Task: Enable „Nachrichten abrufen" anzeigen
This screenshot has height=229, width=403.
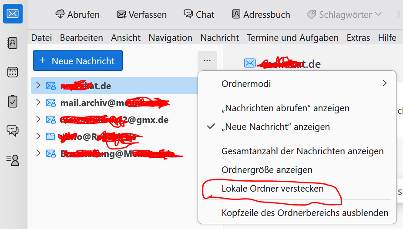Action: point(285,108)
